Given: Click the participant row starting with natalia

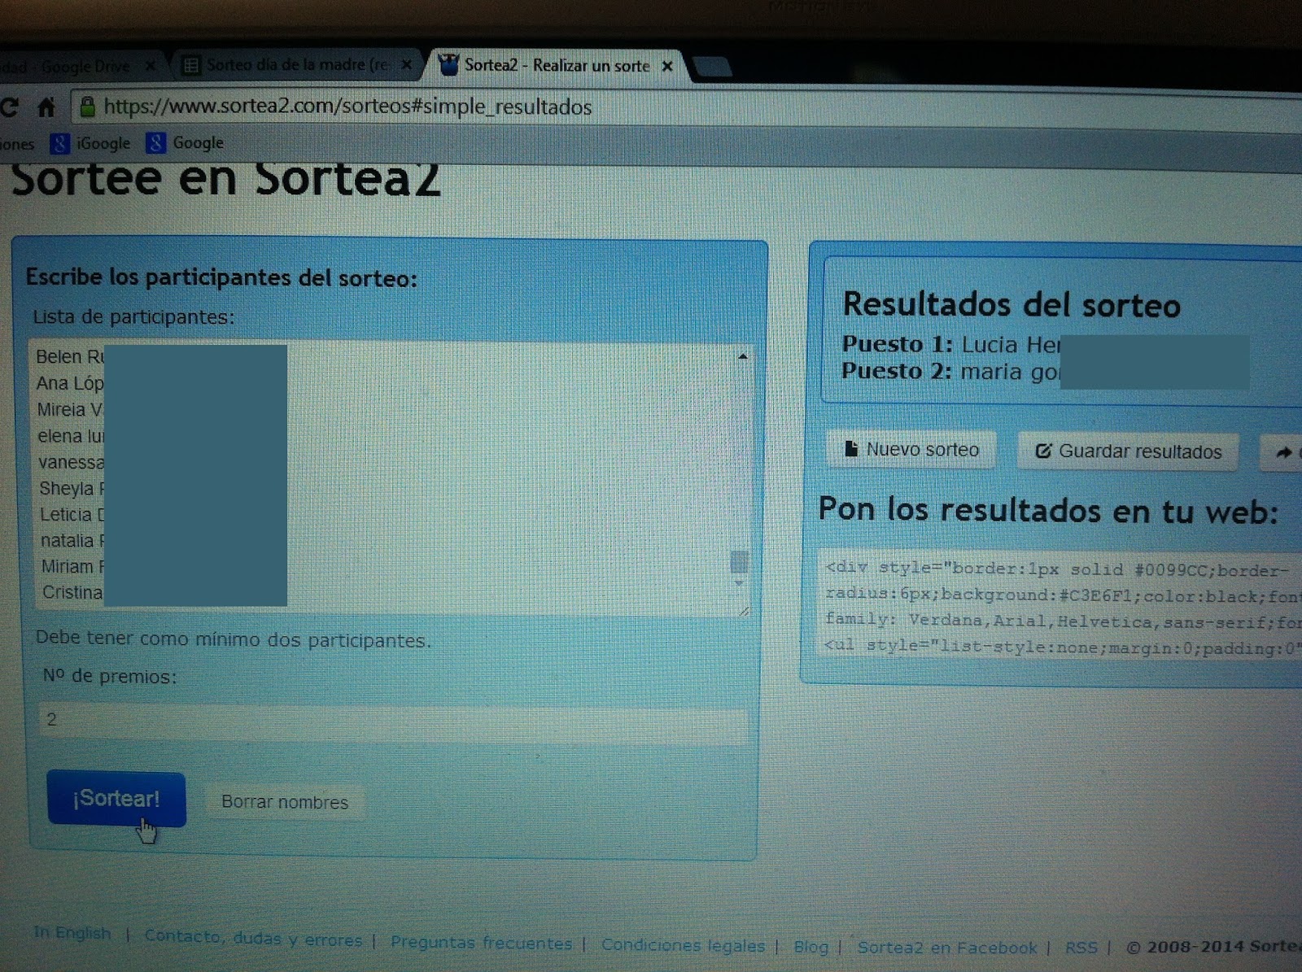Looking at the screenshot, I should click(x=72, y=540).
